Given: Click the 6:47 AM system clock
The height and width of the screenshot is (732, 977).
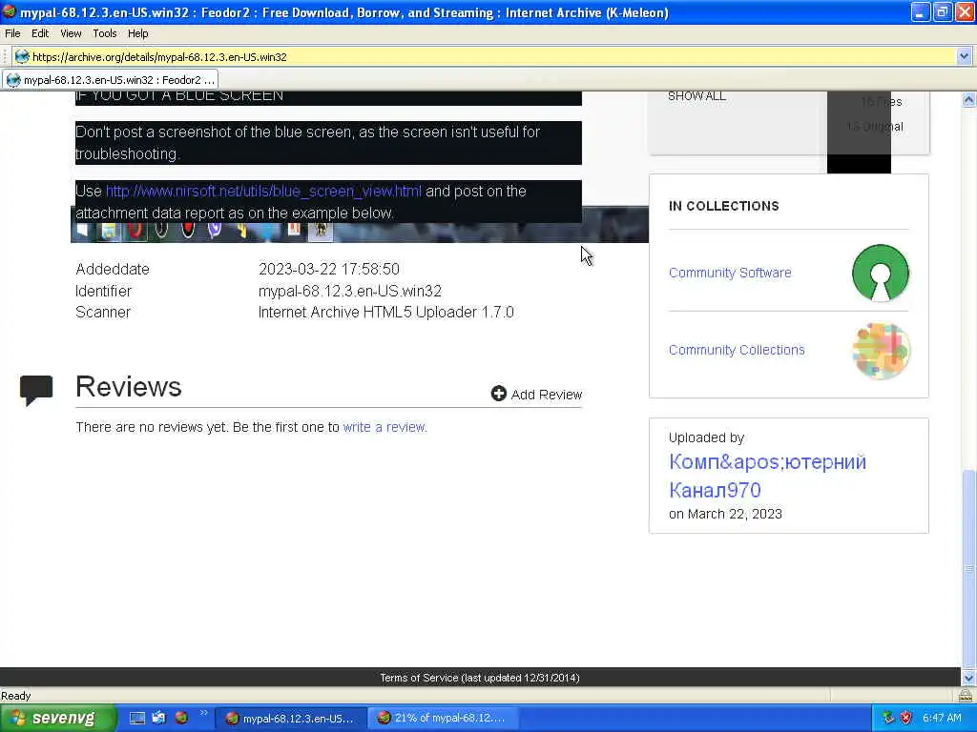Looking at the screenshot, I should [x=942, y=718].
